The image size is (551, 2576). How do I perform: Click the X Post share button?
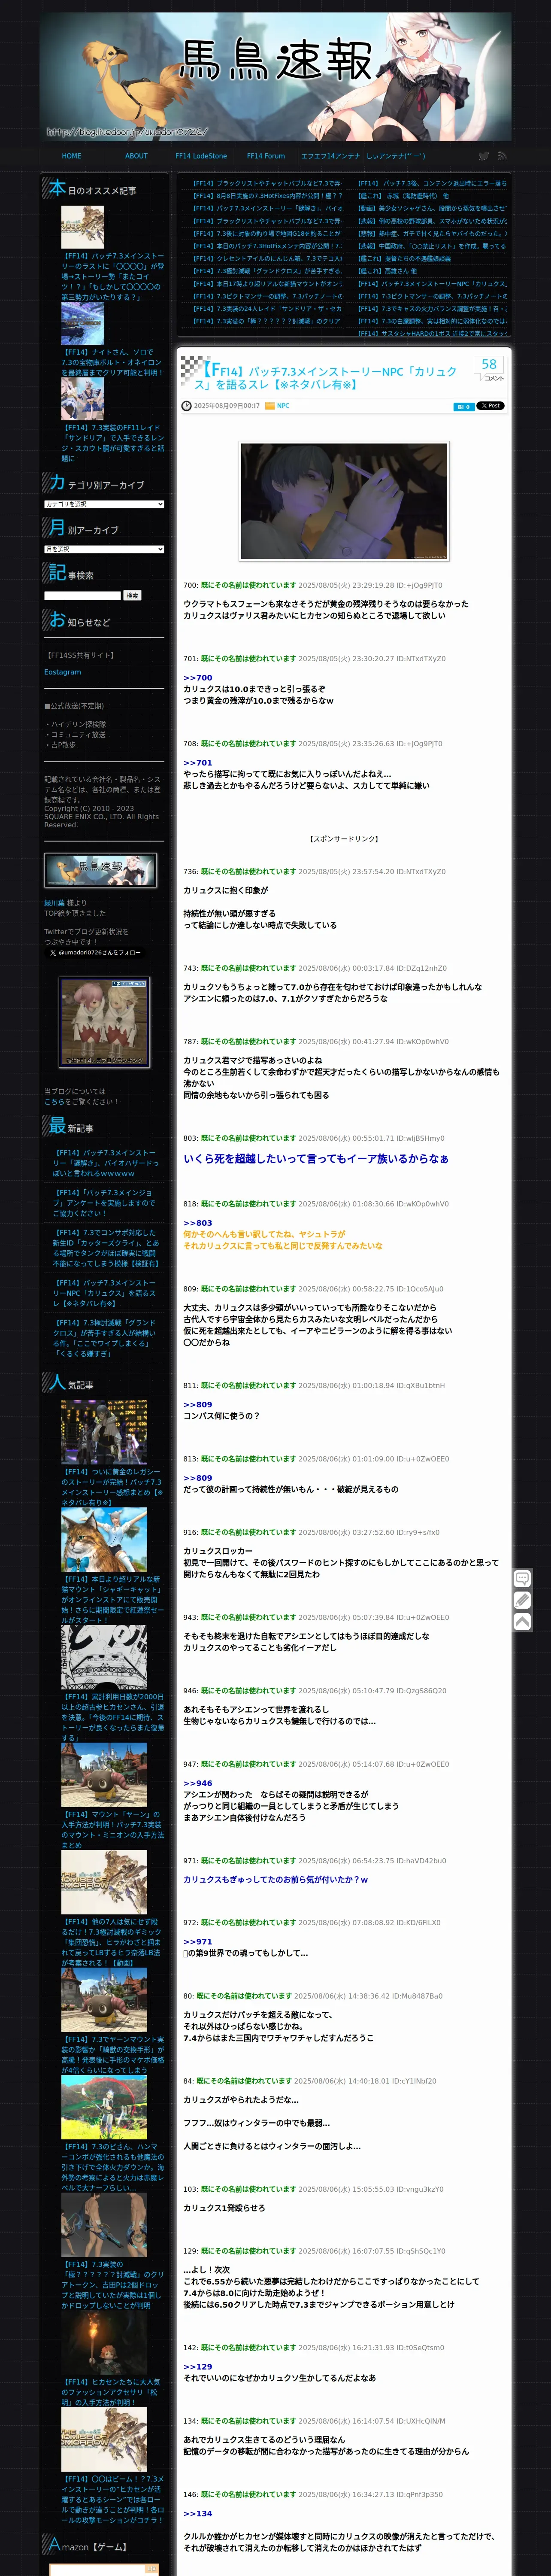point(490,406)
